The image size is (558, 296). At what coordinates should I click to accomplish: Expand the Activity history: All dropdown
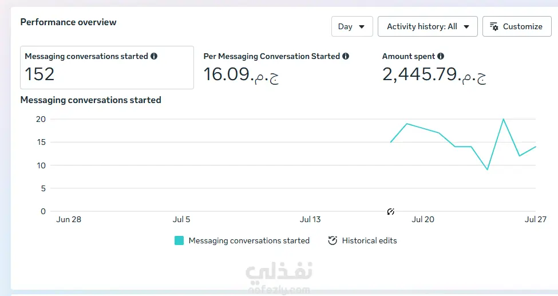pos(428,26)
